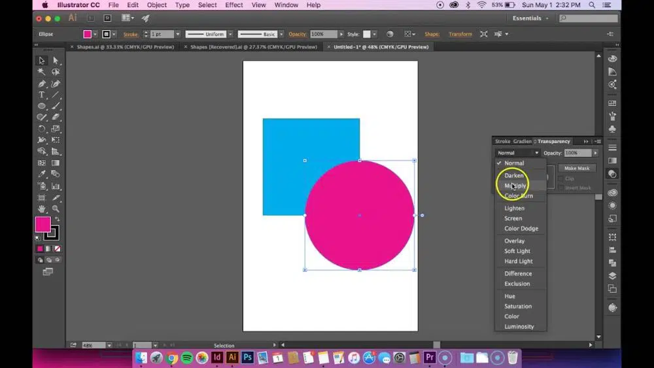This screenshot has width=654, height=368.
Task: Select the Selection tool arrow
Action: pos(42,60)
